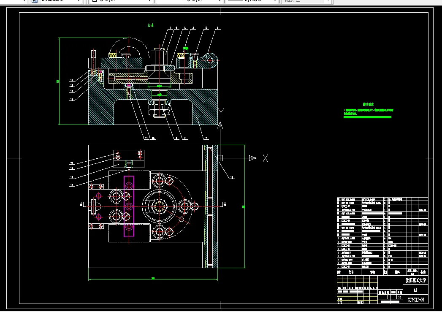Image resolution: width=442 pixels, height=312 pixels.
Task: Select the green technical requirements heading
Action: (369, 103)
